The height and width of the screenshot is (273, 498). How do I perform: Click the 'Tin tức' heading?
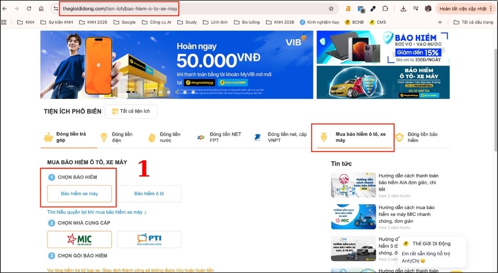coord(341,164)
